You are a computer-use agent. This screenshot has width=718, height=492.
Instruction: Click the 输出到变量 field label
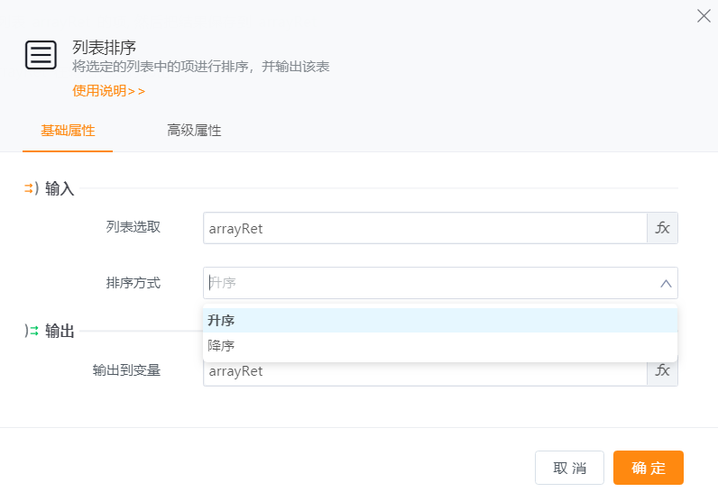[x=126, y=370]
